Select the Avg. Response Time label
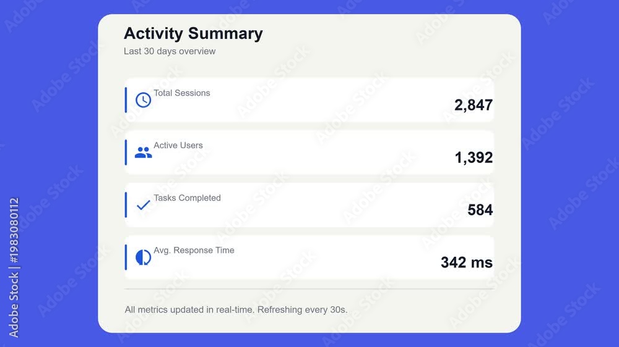The image size is (619, 347). [194, 250]
